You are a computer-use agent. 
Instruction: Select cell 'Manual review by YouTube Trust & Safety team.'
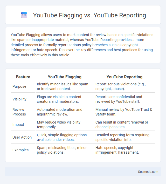[124, 112]
